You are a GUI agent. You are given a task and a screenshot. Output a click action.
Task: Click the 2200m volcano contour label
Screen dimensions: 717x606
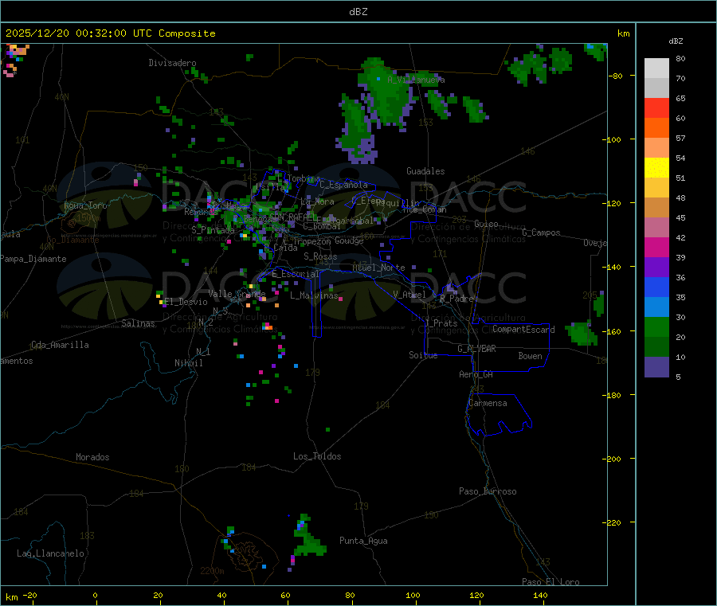pos(212,571)
